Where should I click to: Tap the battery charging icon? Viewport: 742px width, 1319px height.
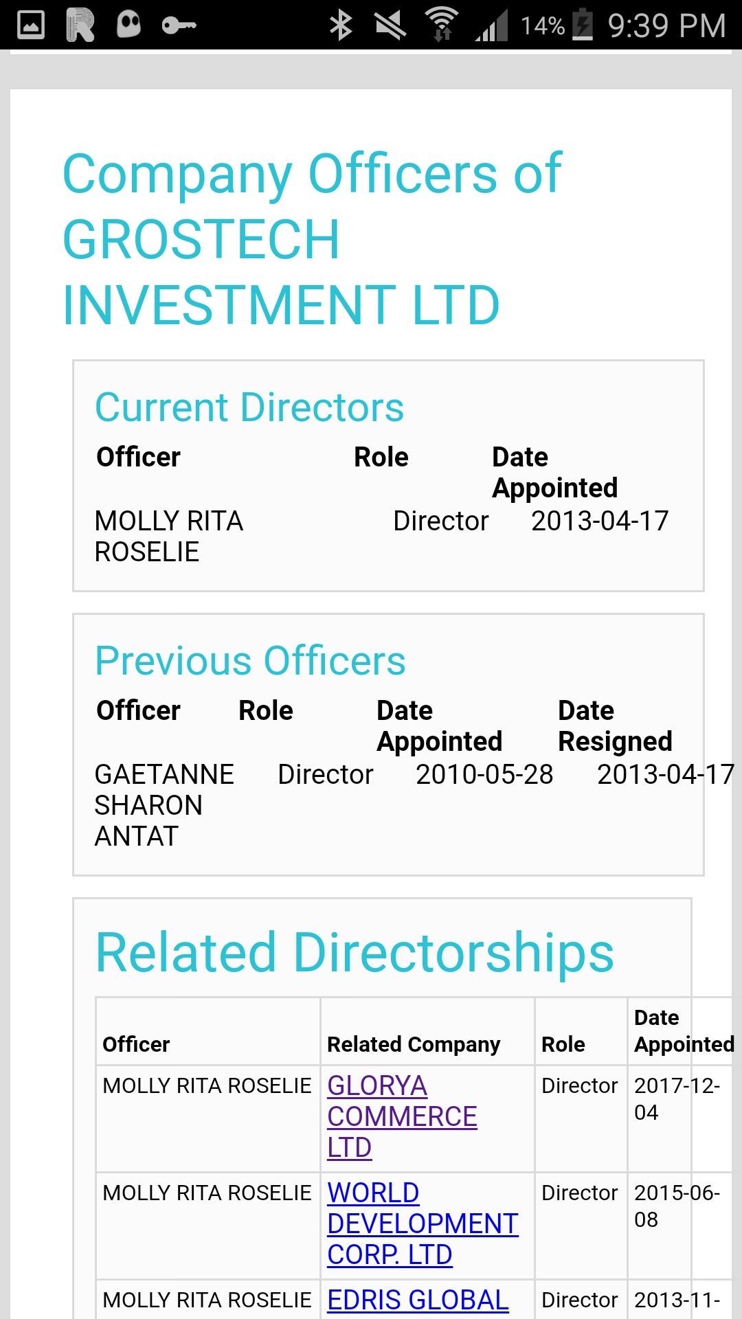[x=583, y=25]
